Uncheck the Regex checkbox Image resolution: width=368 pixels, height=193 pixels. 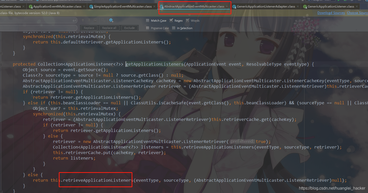(171, 21)
